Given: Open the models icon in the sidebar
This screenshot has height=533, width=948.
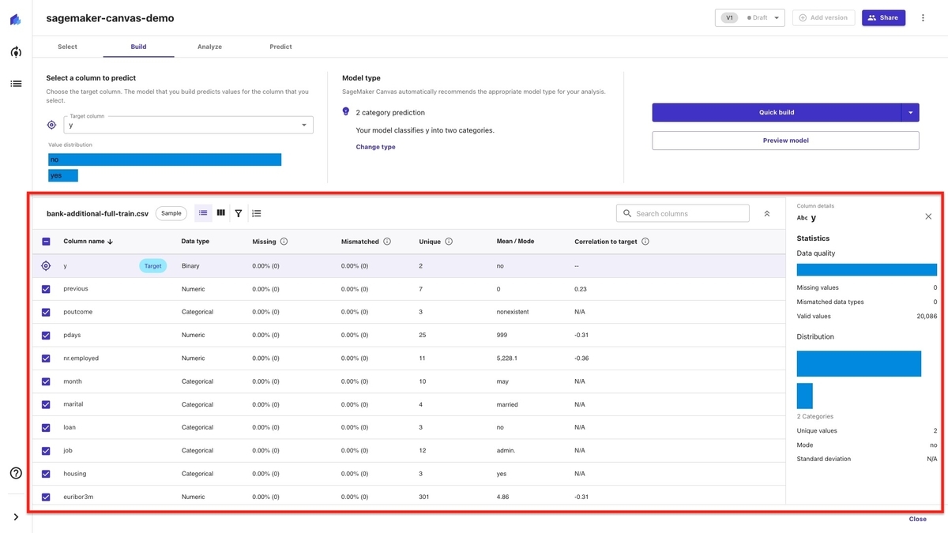Looking at the screenshot, I should pyautogui.click(x=16, y=52).
